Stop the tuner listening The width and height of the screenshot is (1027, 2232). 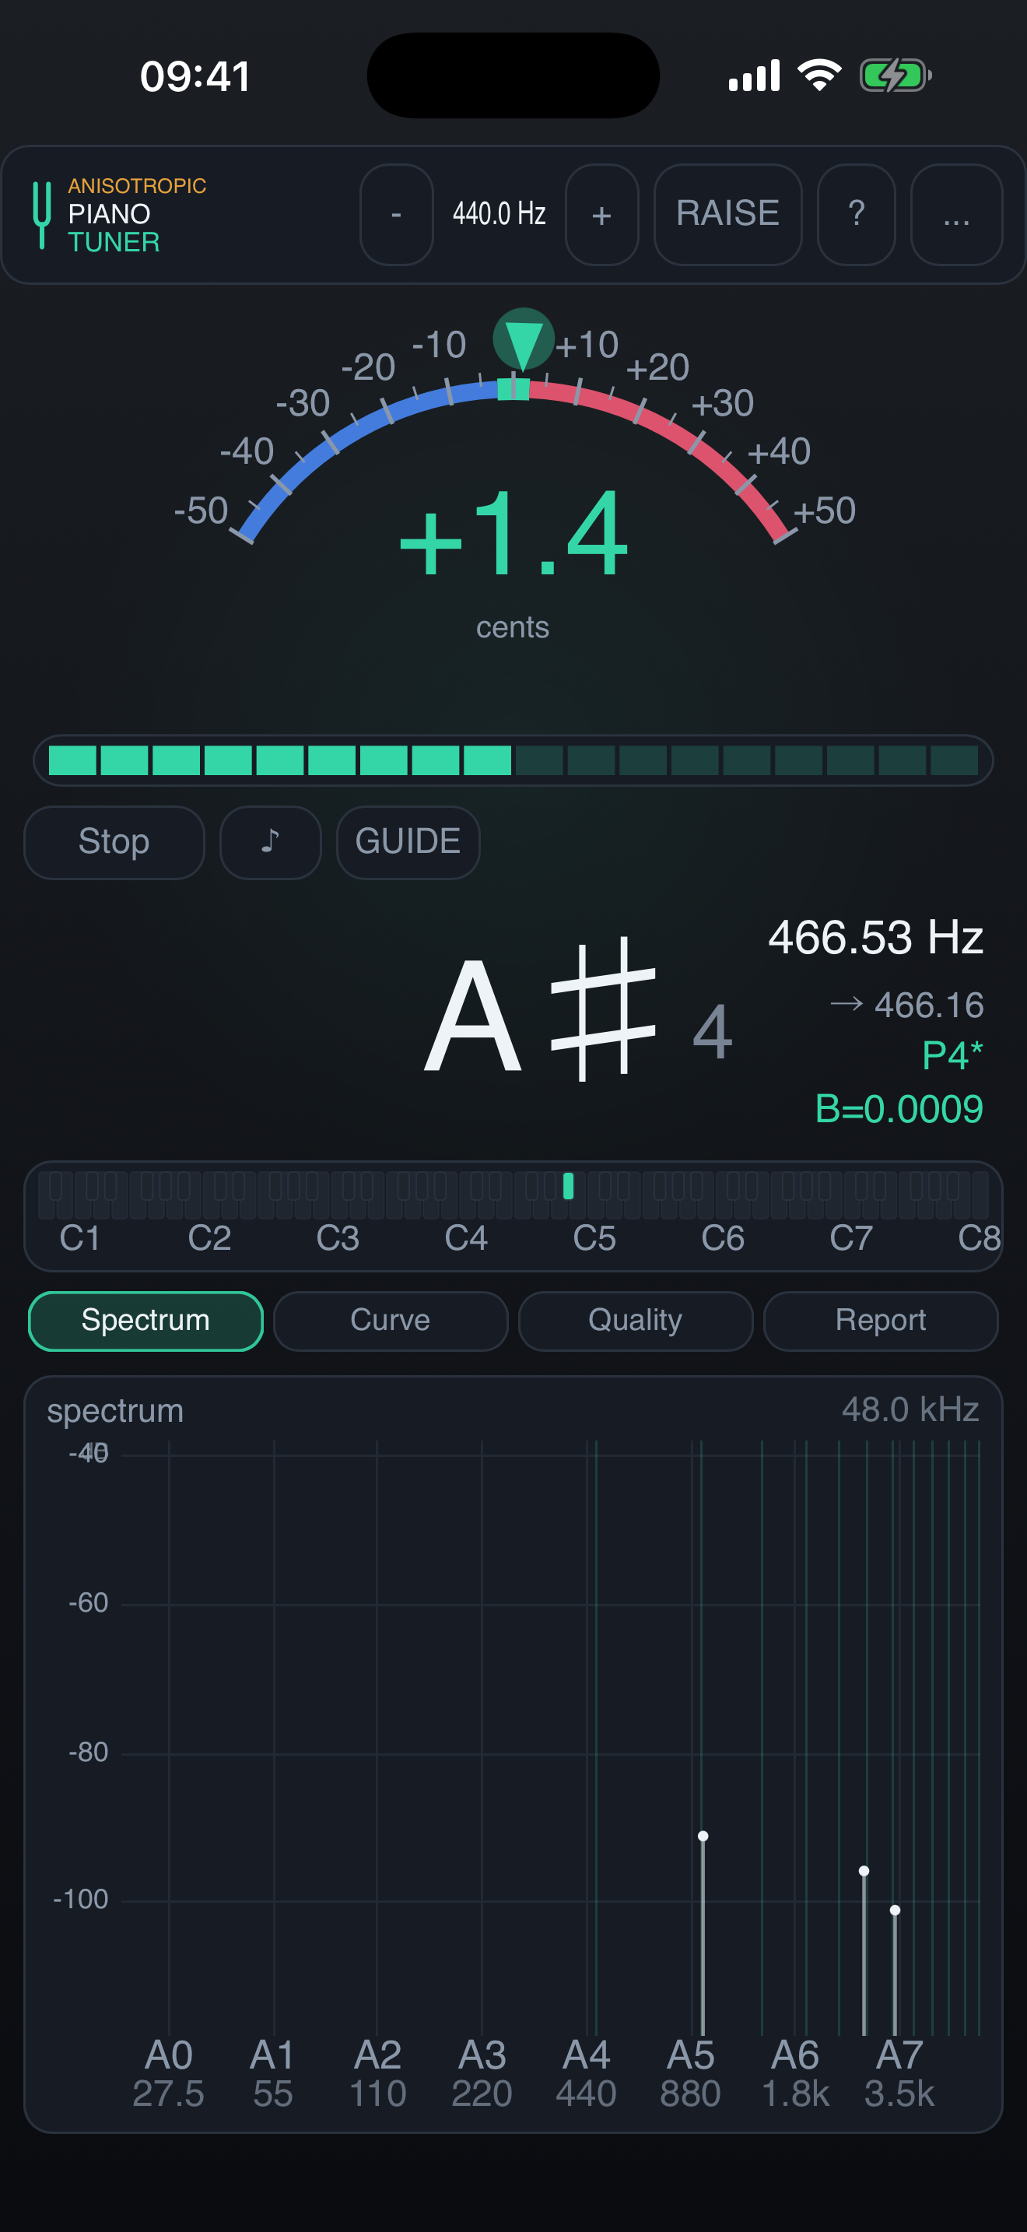(x=114, y=842)
